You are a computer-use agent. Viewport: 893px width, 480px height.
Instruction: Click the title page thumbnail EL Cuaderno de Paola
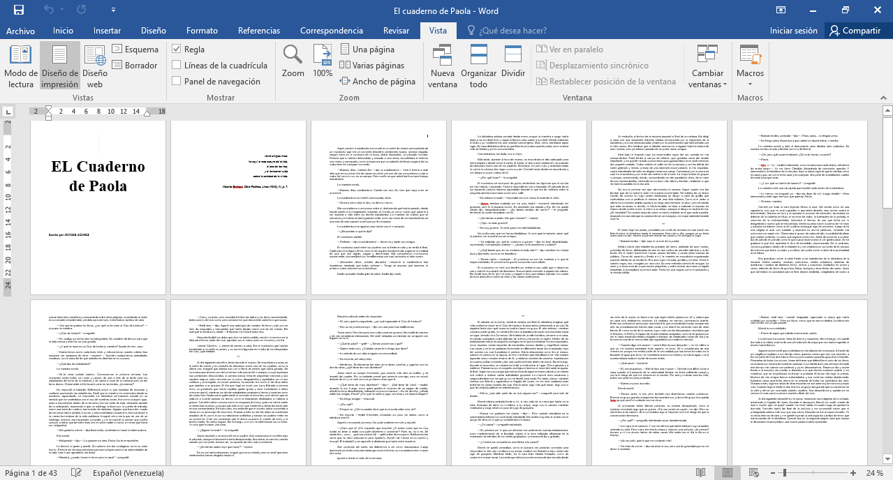98,207
